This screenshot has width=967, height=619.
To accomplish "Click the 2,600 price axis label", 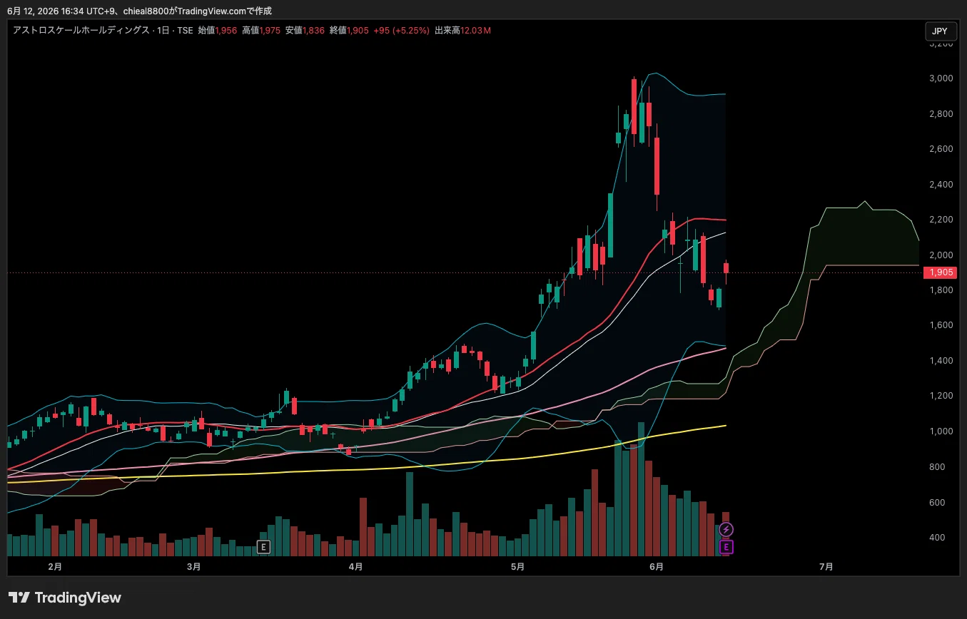I will [x=941, y=149].
